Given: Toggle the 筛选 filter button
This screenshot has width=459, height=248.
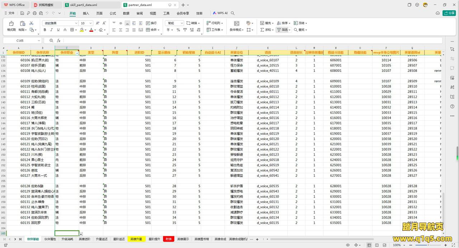Looking at the screenshot, I should pyautogui.click(x=283, y=30).
